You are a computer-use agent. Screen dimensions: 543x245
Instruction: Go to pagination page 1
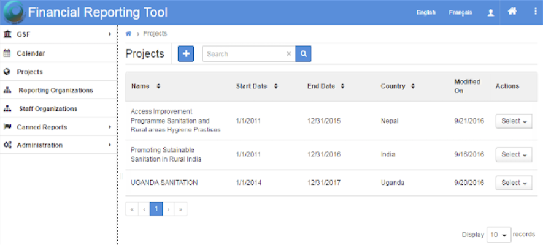[x=156, y=209]
